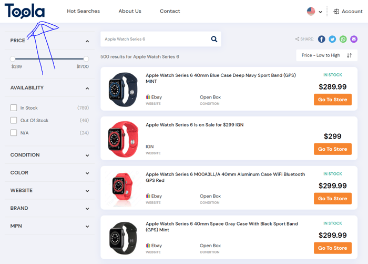Check the Out Of Stock checkbox

click(14, 120)
